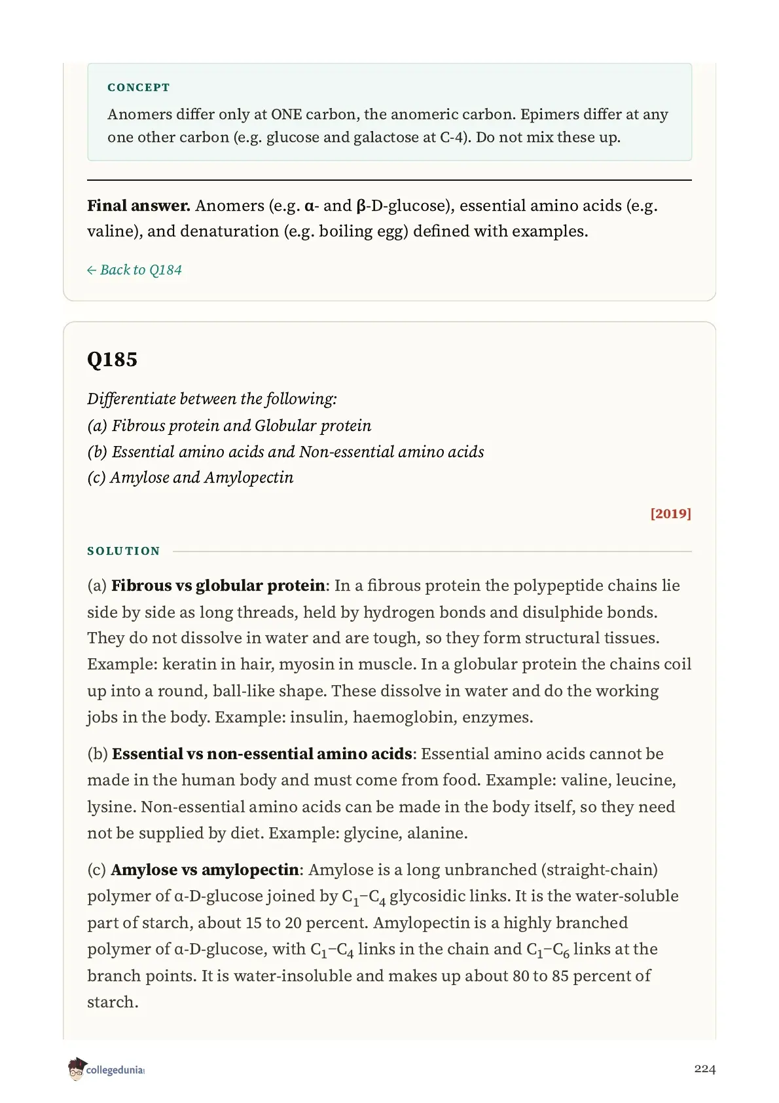This screenshot has height=1103, width=779.
Task: Click the left arrow before Back to Q184
Action: click(92, 271)
